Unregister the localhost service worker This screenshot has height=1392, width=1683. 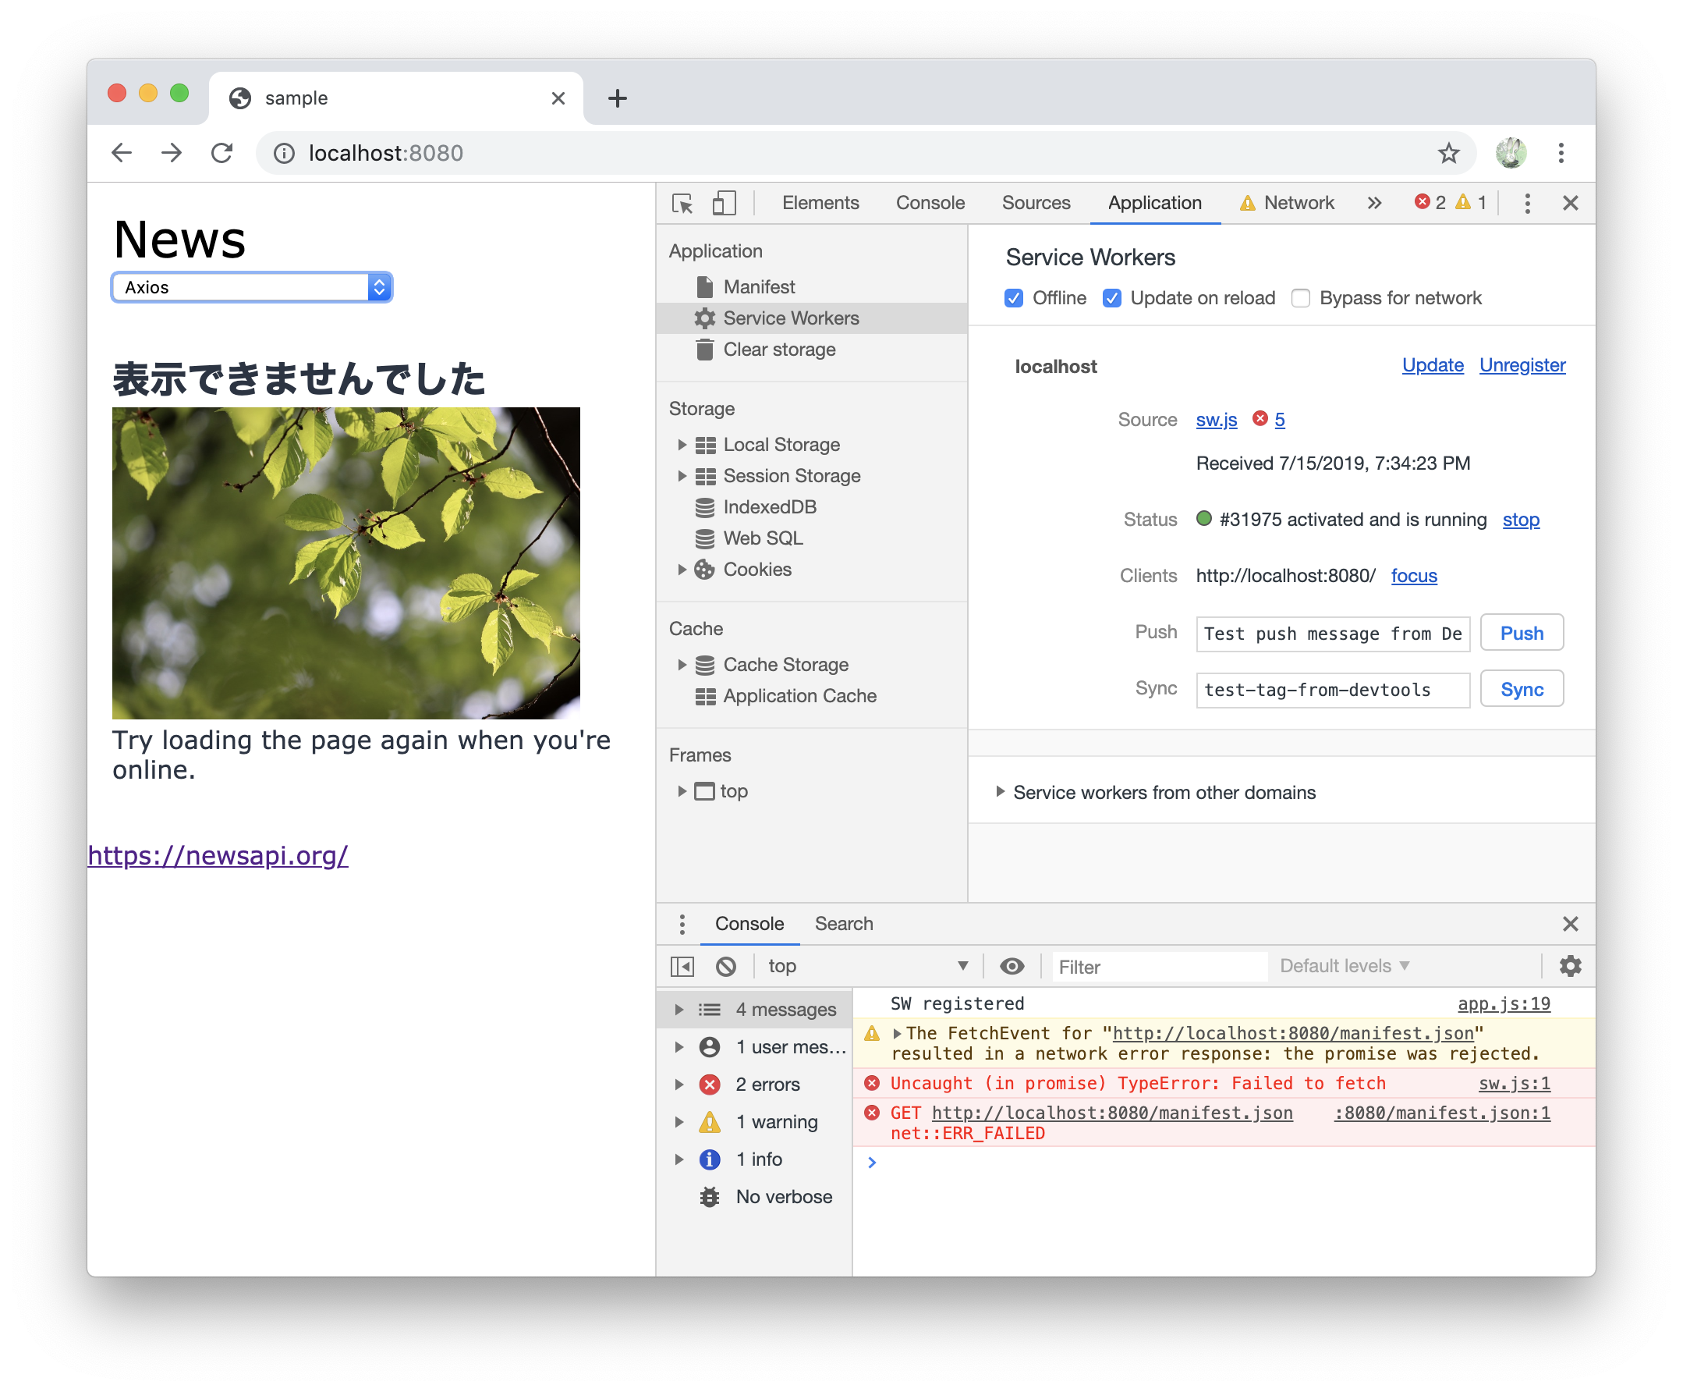pyautogui.click(x=1521, y=365)
